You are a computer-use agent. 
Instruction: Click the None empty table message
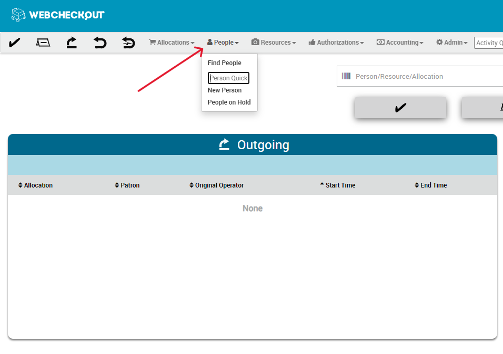pyautogui.click(x=253, y=208)
